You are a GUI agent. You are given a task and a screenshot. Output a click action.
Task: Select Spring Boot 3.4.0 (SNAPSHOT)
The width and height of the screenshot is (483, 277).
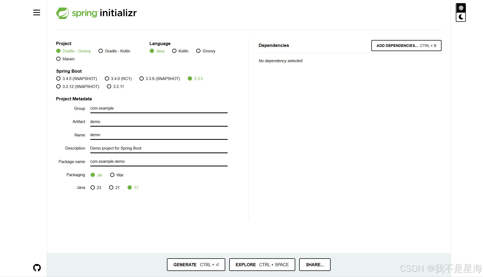click(77, 79)
